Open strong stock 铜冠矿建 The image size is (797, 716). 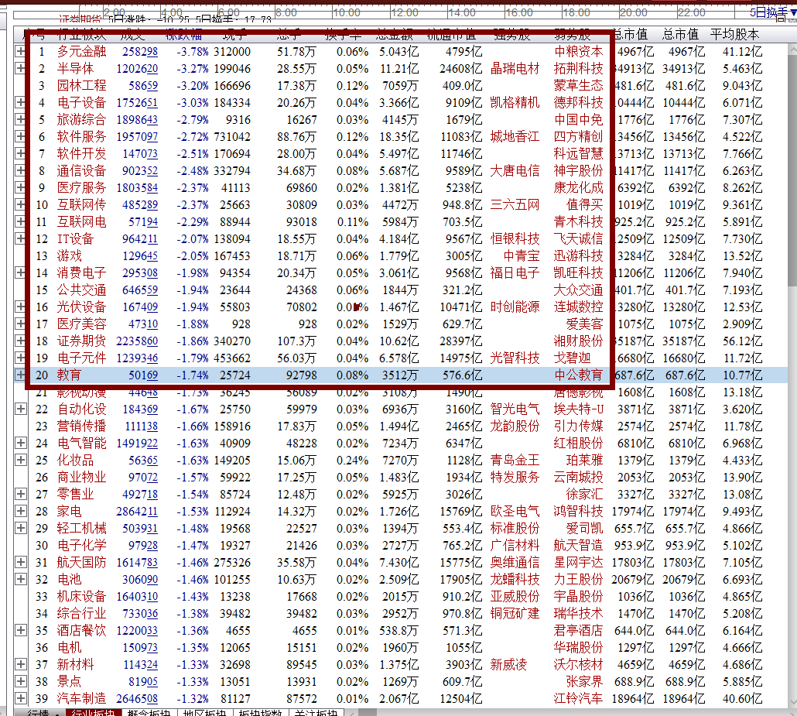click(515, 614)
